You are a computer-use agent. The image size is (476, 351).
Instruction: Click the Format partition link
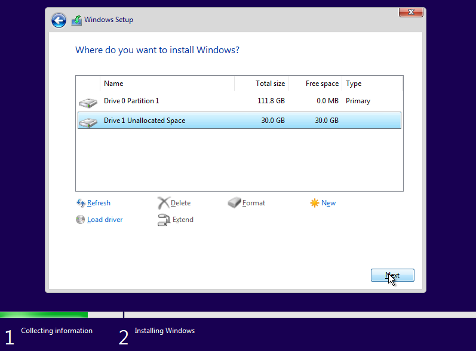(x=254, y=203)
